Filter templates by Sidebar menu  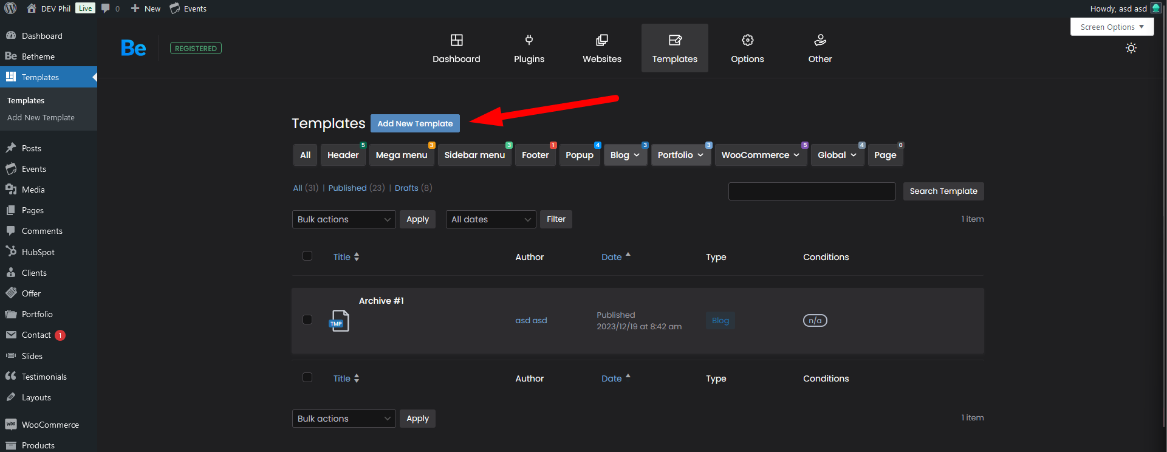tap(474, 155)
